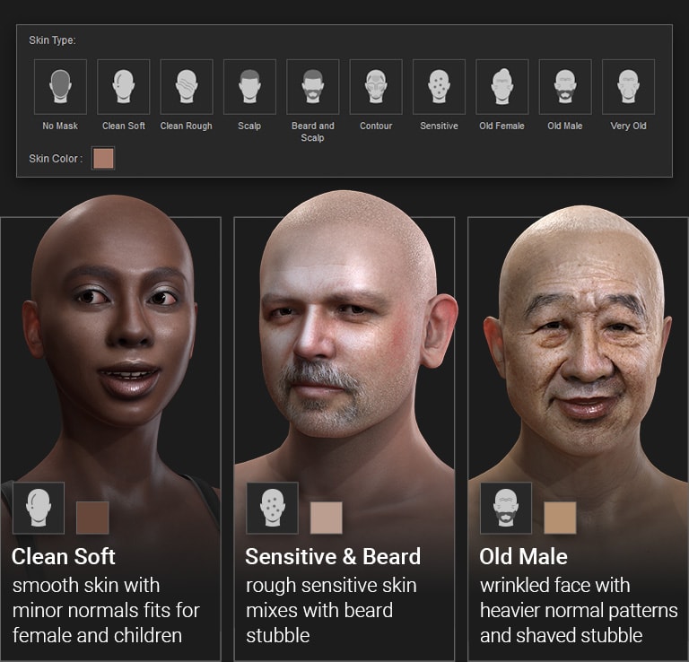This screenshot has height=662, width=689.
Task: Click the 'Very Old' label text
Action: pyautogui.click(x=628, y=126)
